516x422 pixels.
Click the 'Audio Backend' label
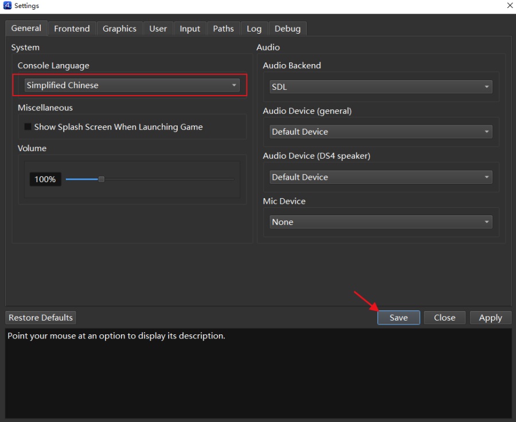click(x=292, y=65)
